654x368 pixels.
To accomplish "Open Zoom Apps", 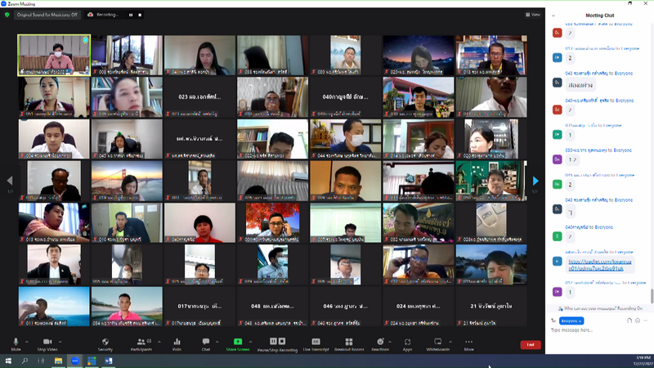I will point(407,343).
